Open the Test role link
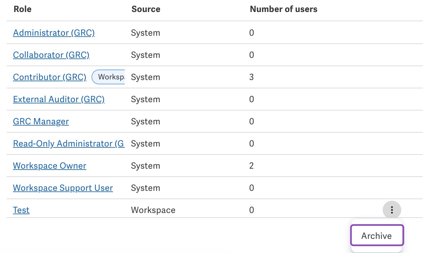Screen dimensions: 424x253 pyautogui.click(x=21, y=210)
